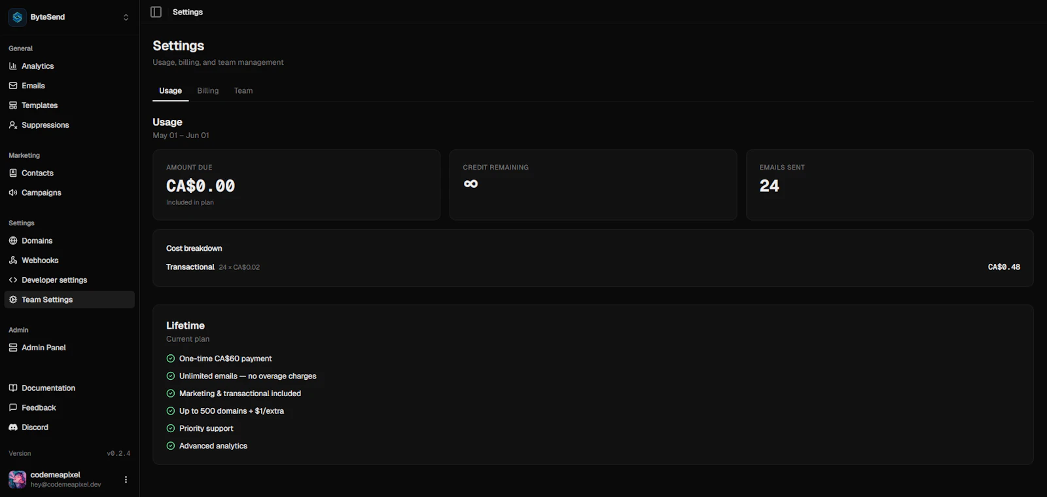Open the user account options menu
The height and width of the screenshot is (497, 1047).
(x=126, y=479)
